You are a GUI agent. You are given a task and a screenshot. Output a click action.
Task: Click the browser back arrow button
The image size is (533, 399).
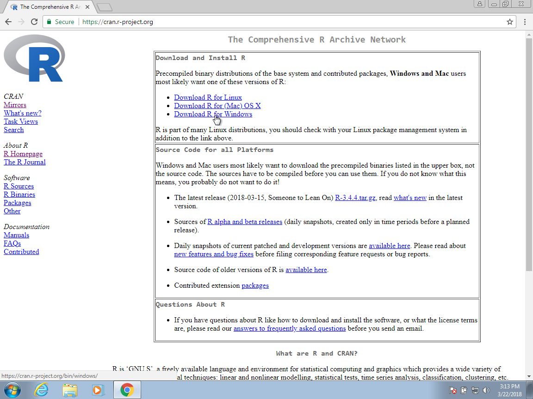[8, 22]
